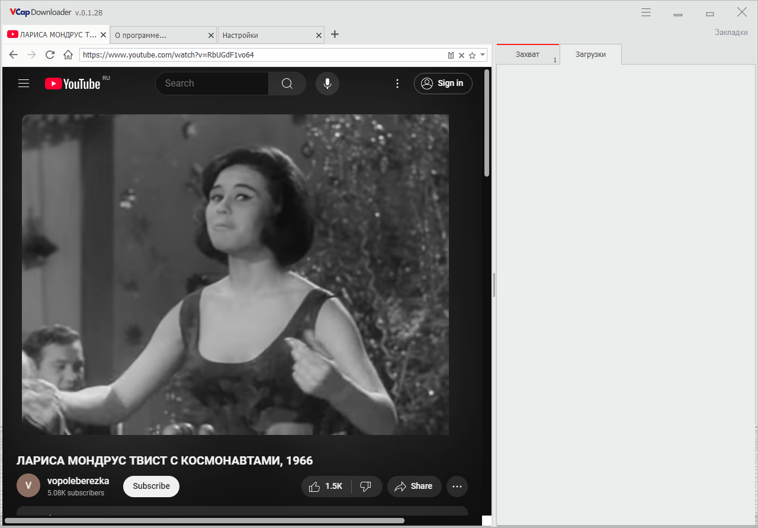
Task: Open the YouTube guide hamburger menu
Action: pyautogui.click(x=24, y=84)
